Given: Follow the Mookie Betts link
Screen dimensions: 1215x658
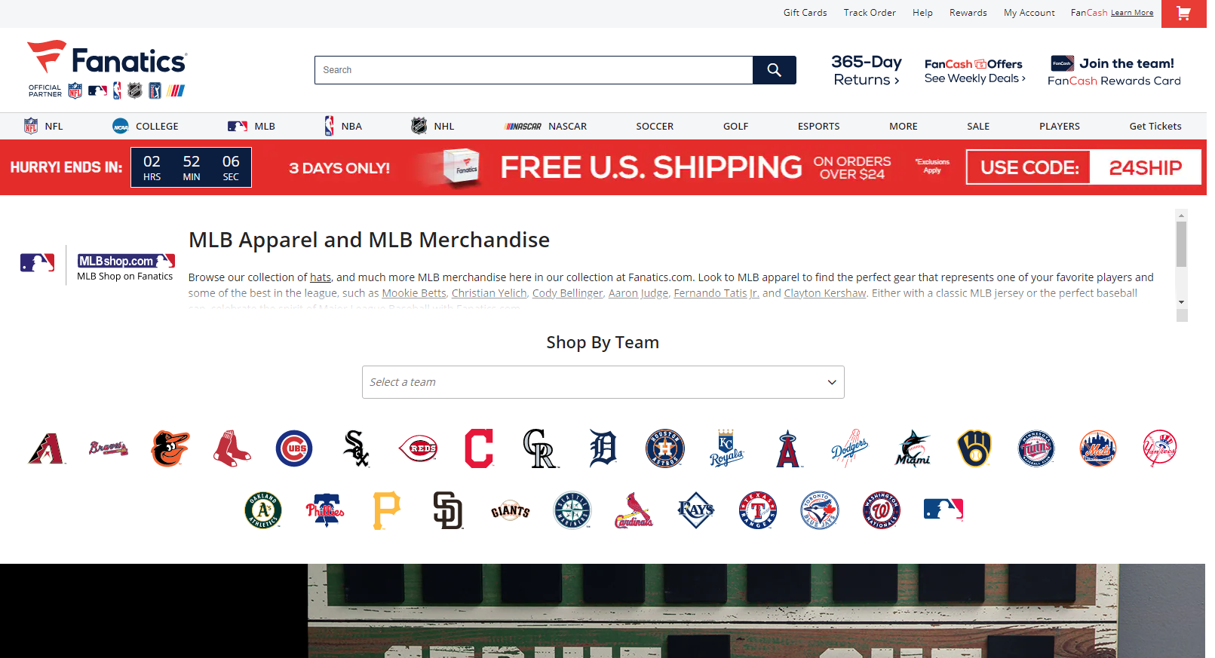Looking at the screenshot, I should [414, 293].
